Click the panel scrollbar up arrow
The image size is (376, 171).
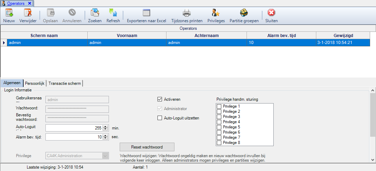coord(373,90)
